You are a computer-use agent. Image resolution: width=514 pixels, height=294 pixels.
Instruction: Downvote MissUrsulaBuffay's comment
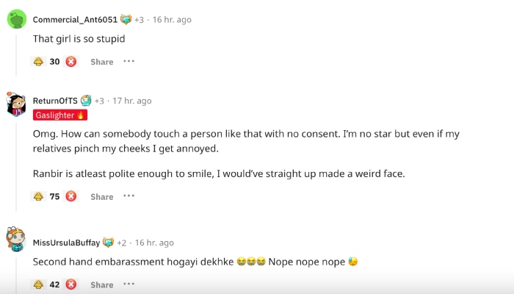pyautogui.click(x=71, y=284)
